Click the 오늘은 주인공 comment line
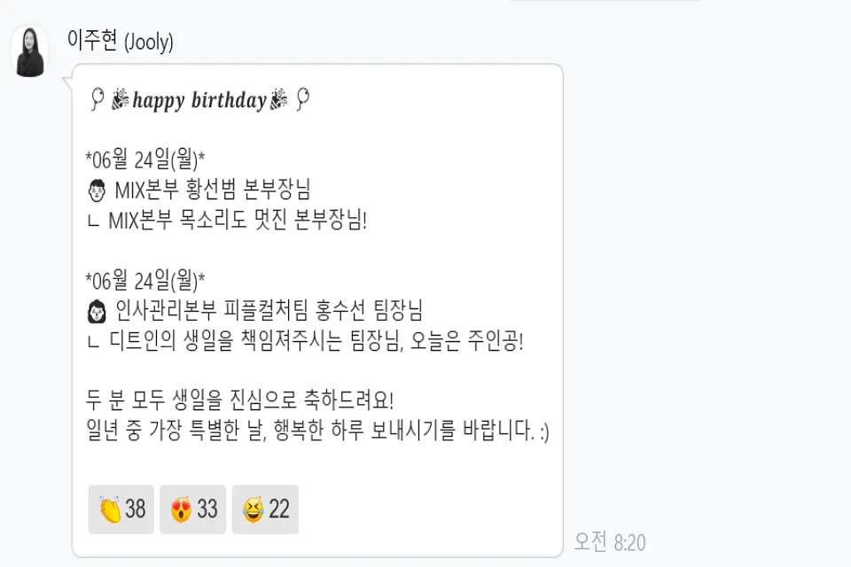 pos(305,341)
